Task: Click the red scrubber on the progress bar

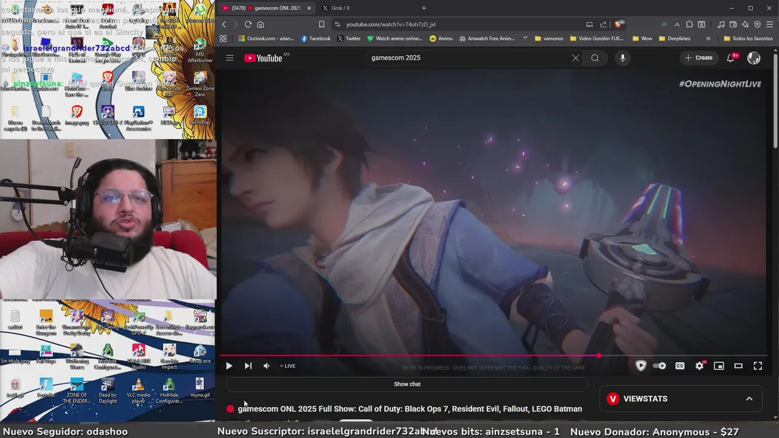Action: click(x=599, y=355)
